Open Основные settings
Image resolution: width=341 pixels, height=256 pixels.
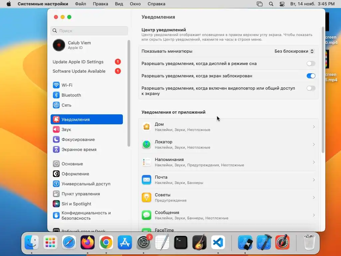point(87,164)
